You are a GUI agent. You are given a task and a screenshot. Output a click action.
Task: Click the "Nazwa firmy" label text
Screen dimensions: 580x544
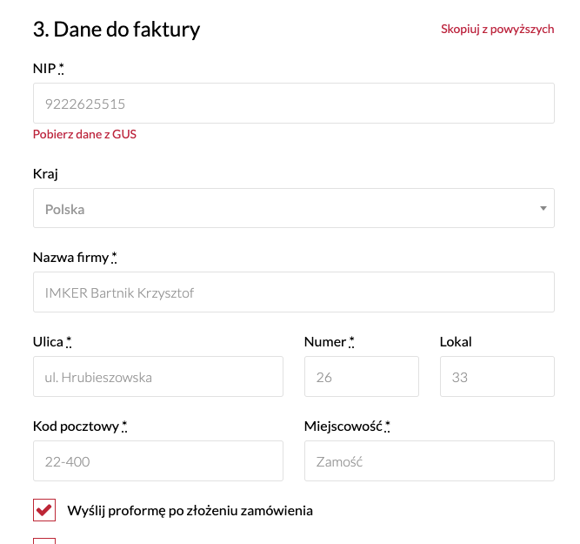[x=71, y=257]
